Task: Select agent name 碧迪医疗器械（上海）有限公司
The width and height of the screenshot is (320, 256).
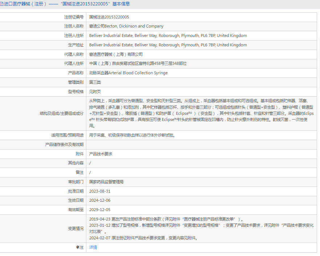Action: pos(116,54)
